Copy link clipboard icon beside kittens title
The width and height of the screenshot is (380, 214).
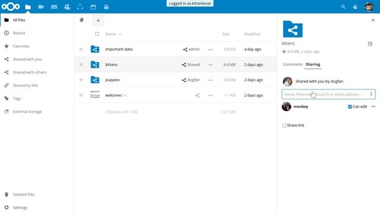tap(370, 44)
